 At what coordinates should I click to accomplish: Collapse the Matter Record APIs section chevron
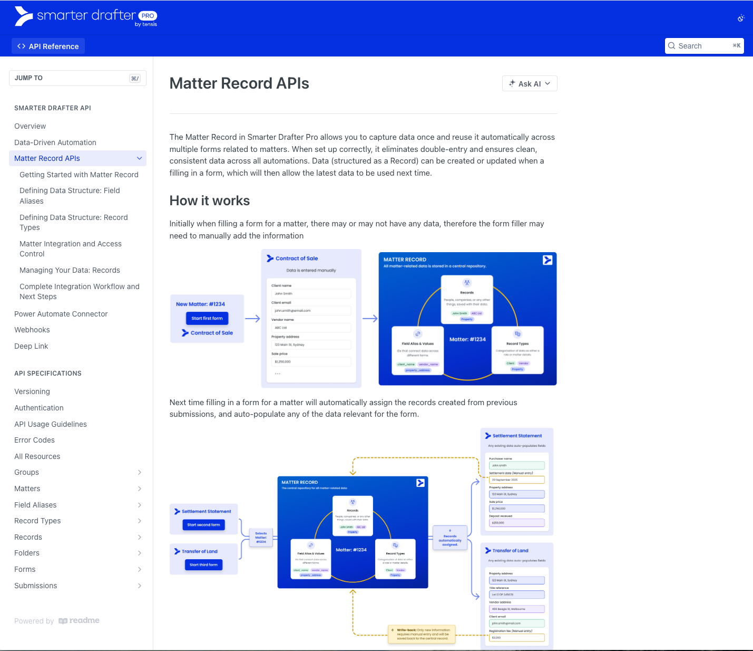click(x=140, y=158)
